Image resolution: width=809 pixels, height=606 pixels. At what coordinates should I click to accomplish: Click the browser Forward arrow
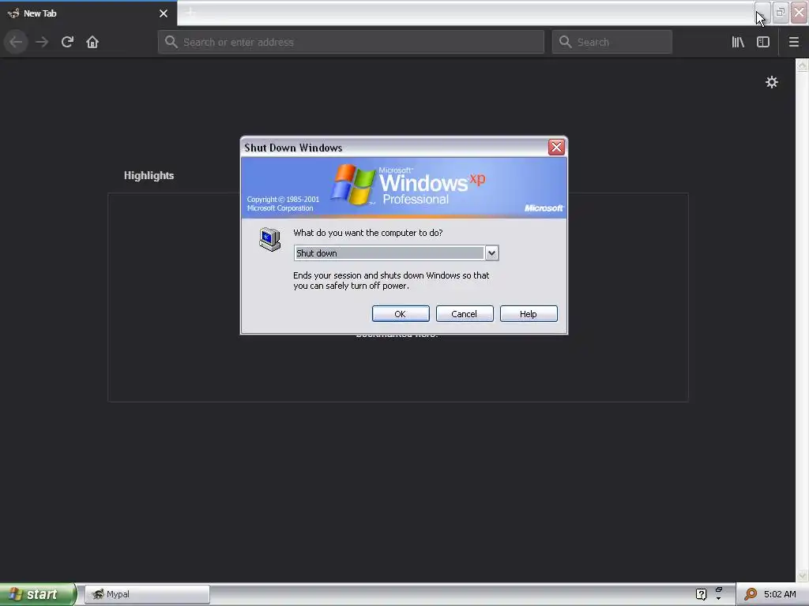[42, 42]
